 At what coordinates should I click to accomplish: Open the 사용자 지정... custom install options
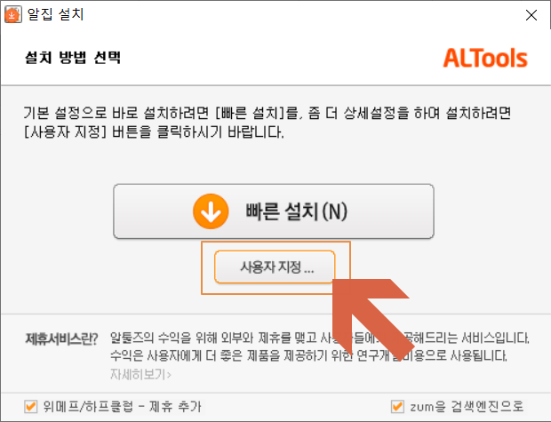click(x=275, y=267)
